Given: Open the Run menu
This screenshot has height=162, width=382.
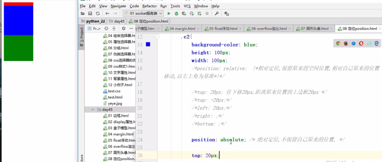Looking at the screenshot, I should coord(163,6).
